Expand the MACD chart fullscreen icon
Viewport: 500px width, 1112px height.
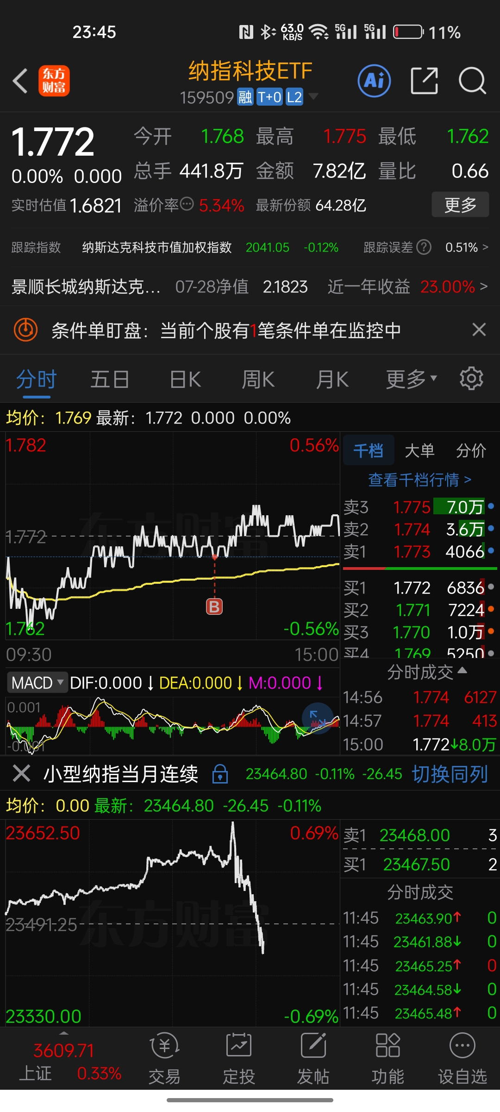318,718
